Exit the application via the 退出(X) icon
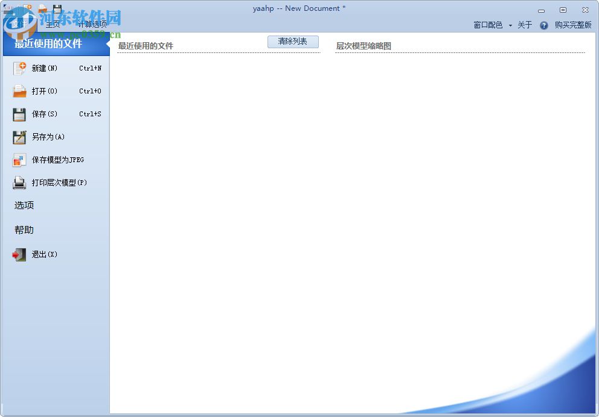599x417 pixels. [19, 254]
